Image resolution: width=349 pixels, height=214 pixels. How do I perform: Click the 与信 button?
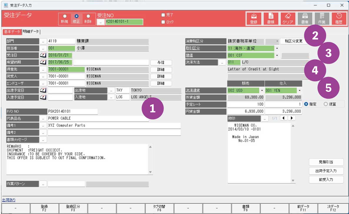click(161, 62)
